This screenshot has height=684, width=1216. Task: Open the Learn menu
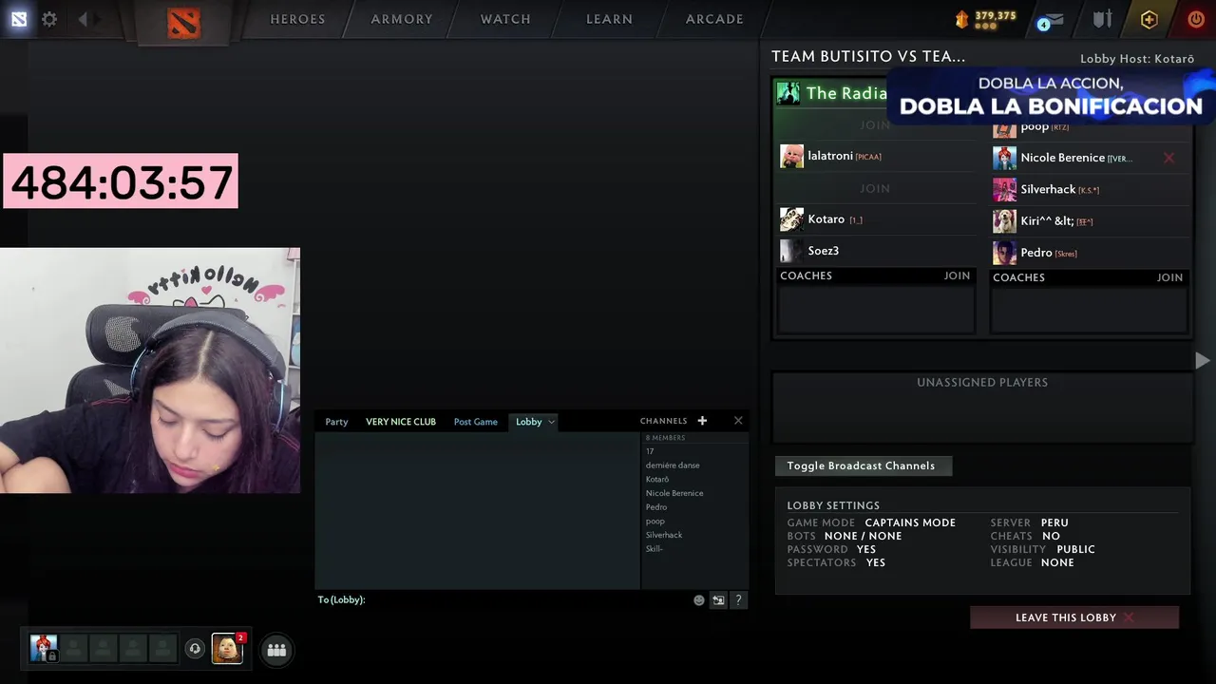pyautogui.click(x=609, y=19)
